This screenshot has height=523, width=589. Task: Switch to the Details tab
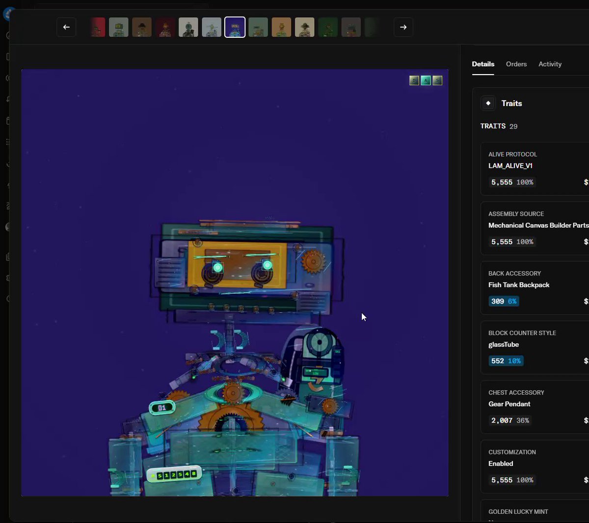(x=483, y=64)
